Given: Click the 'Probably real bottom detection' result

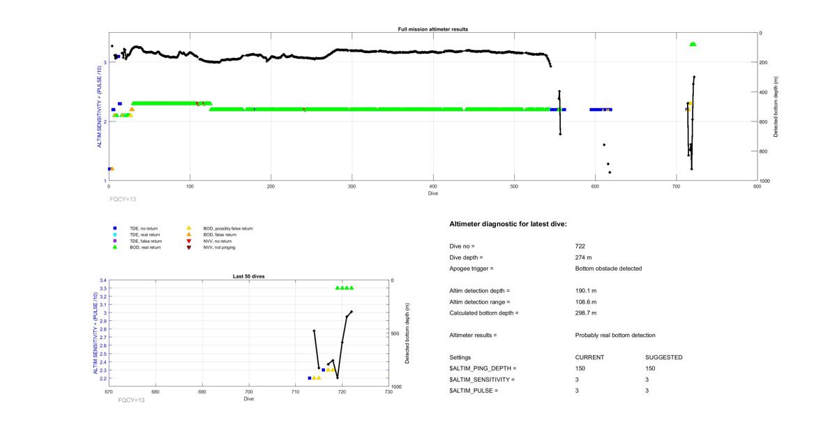Looking at the screenshot, I should coord(615,336).
